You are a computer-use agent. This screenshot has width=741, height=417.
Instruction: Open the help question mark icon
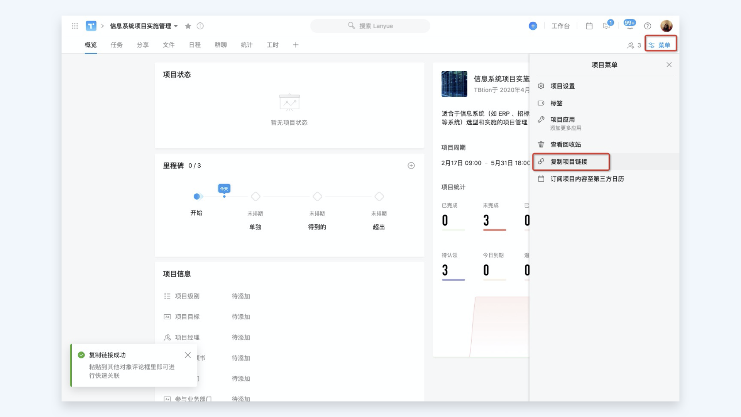click(648, 26)
